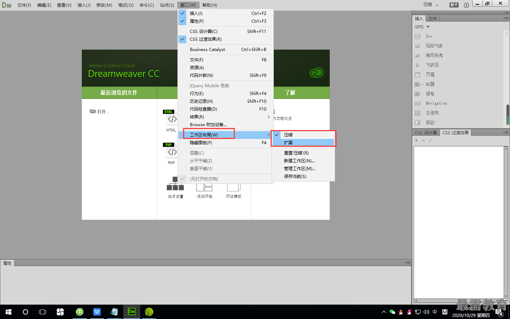
Task: Open the 结构 category dropdown in Insert panel
Action: coord(422,27)
